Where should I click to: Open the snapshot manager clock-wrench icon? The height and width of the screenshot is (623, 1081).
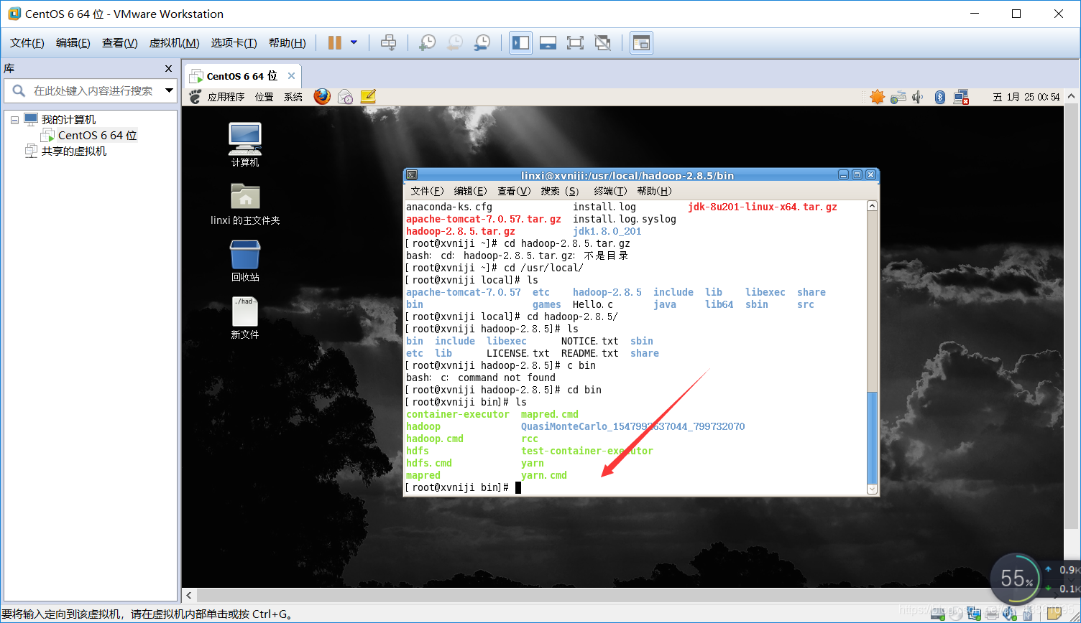pyautogui.click(x=482, y=43)
